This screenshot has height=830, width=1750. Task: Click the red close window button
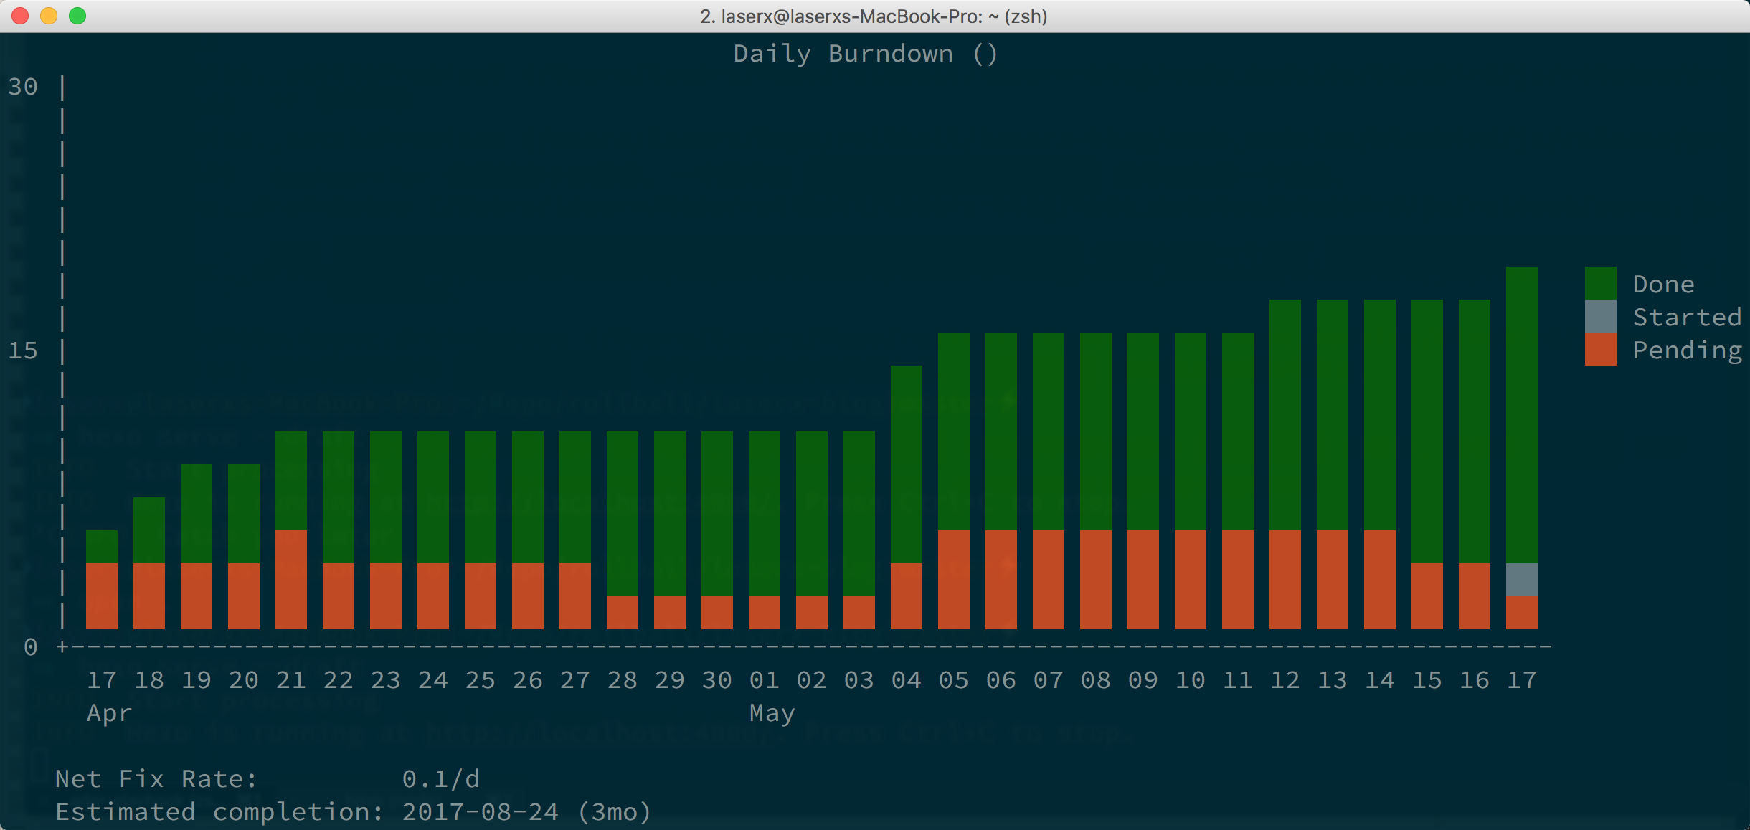coord(20,16)
